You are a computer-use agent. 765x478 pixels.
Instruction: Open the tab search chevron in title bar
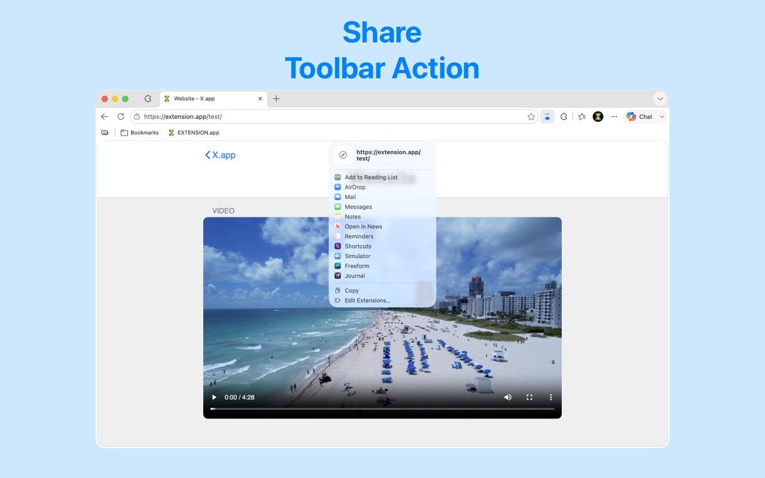click(x=660, y=99)
